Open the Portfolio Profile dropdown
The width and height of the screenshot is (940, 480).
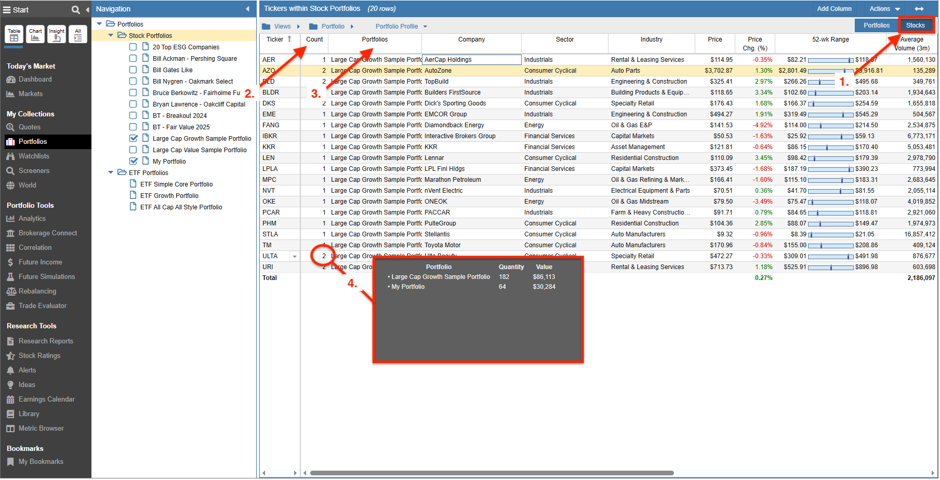coord(401,26)
